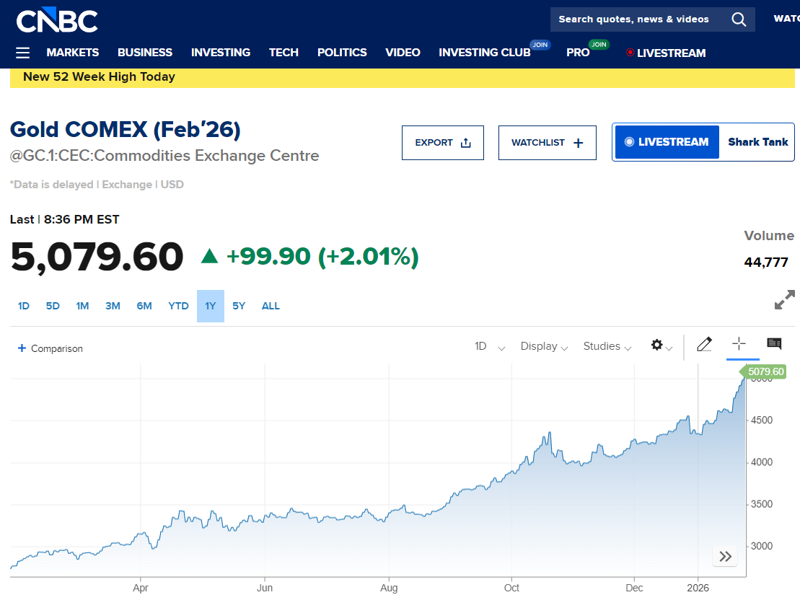Add gold to WATCHLIST
Viewport: 800px width, 595px height.
point(547,143)
